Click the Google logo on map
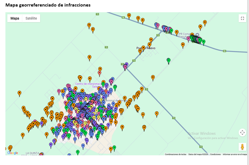The image size is (249, 165). (13, 153)
